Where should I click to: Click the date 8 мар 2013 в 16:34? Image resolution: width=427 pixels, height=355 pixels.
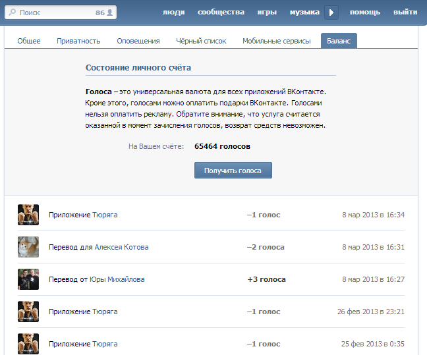click(374, 215)
